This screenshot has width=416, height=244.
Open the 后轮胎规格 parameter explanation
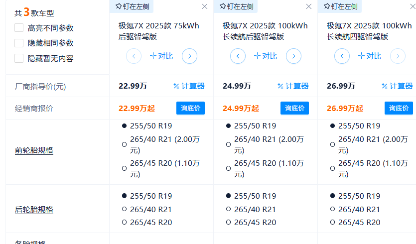coord(34,210)
